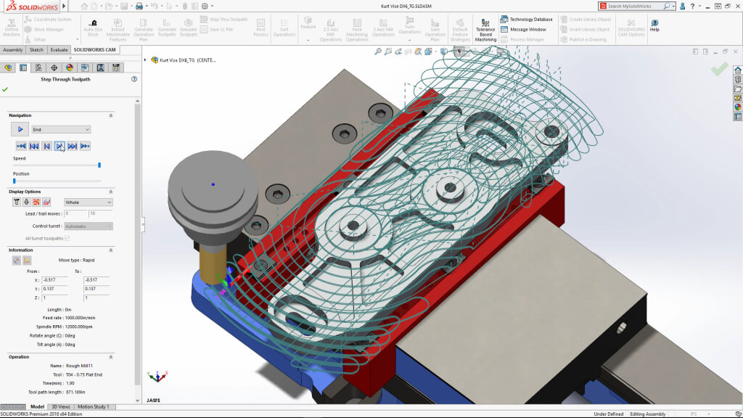Show the Message Window
This screenshot has width=743, height=418.
pyautogui.click(x=528, y=30)
